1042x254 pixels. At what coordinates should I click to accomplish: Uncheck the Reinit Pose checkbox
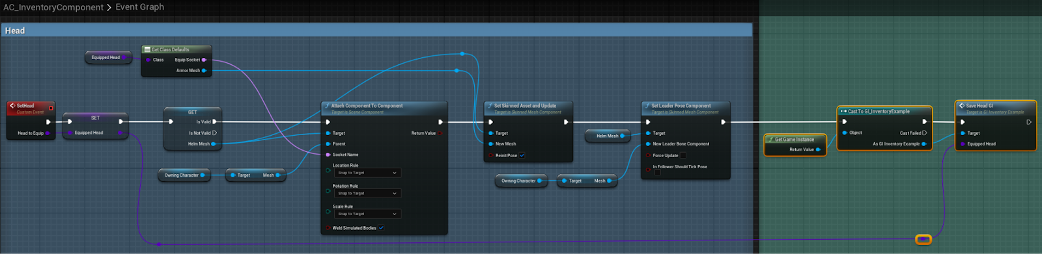pyautogui.click(x=522, y=155)
